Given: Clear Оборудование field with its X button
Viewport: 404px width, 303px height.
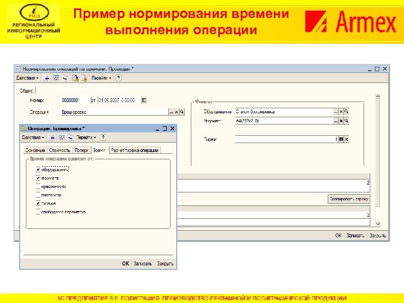Looking at the screenshot, I should (x=341, y=112).
